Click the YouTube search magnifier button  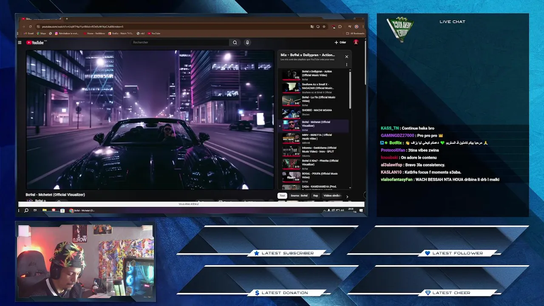(x=235, y=42)
